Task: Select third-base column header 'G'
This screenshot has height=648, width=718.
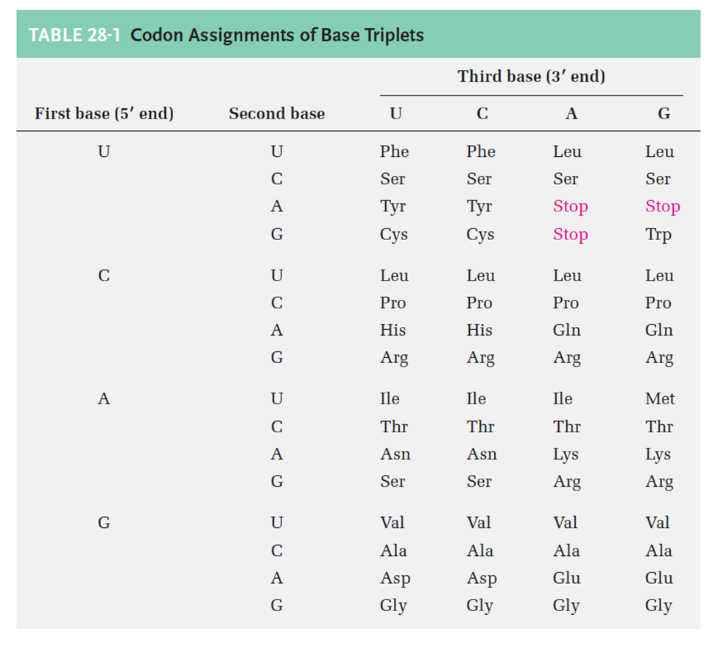Action: [664, 113]
